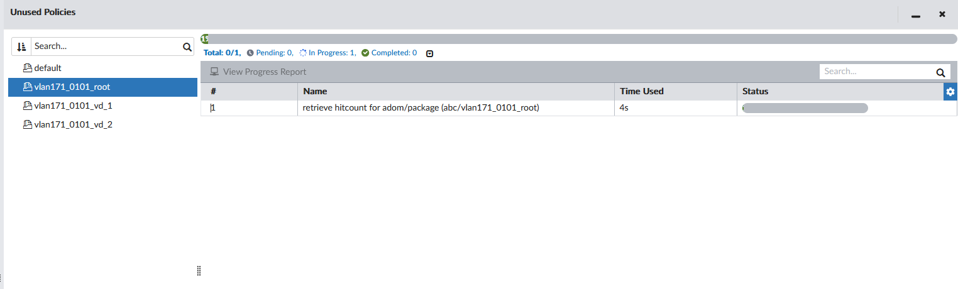Click the magnifier icon in package search box
958x289 pixels.
tap(187, 46)
